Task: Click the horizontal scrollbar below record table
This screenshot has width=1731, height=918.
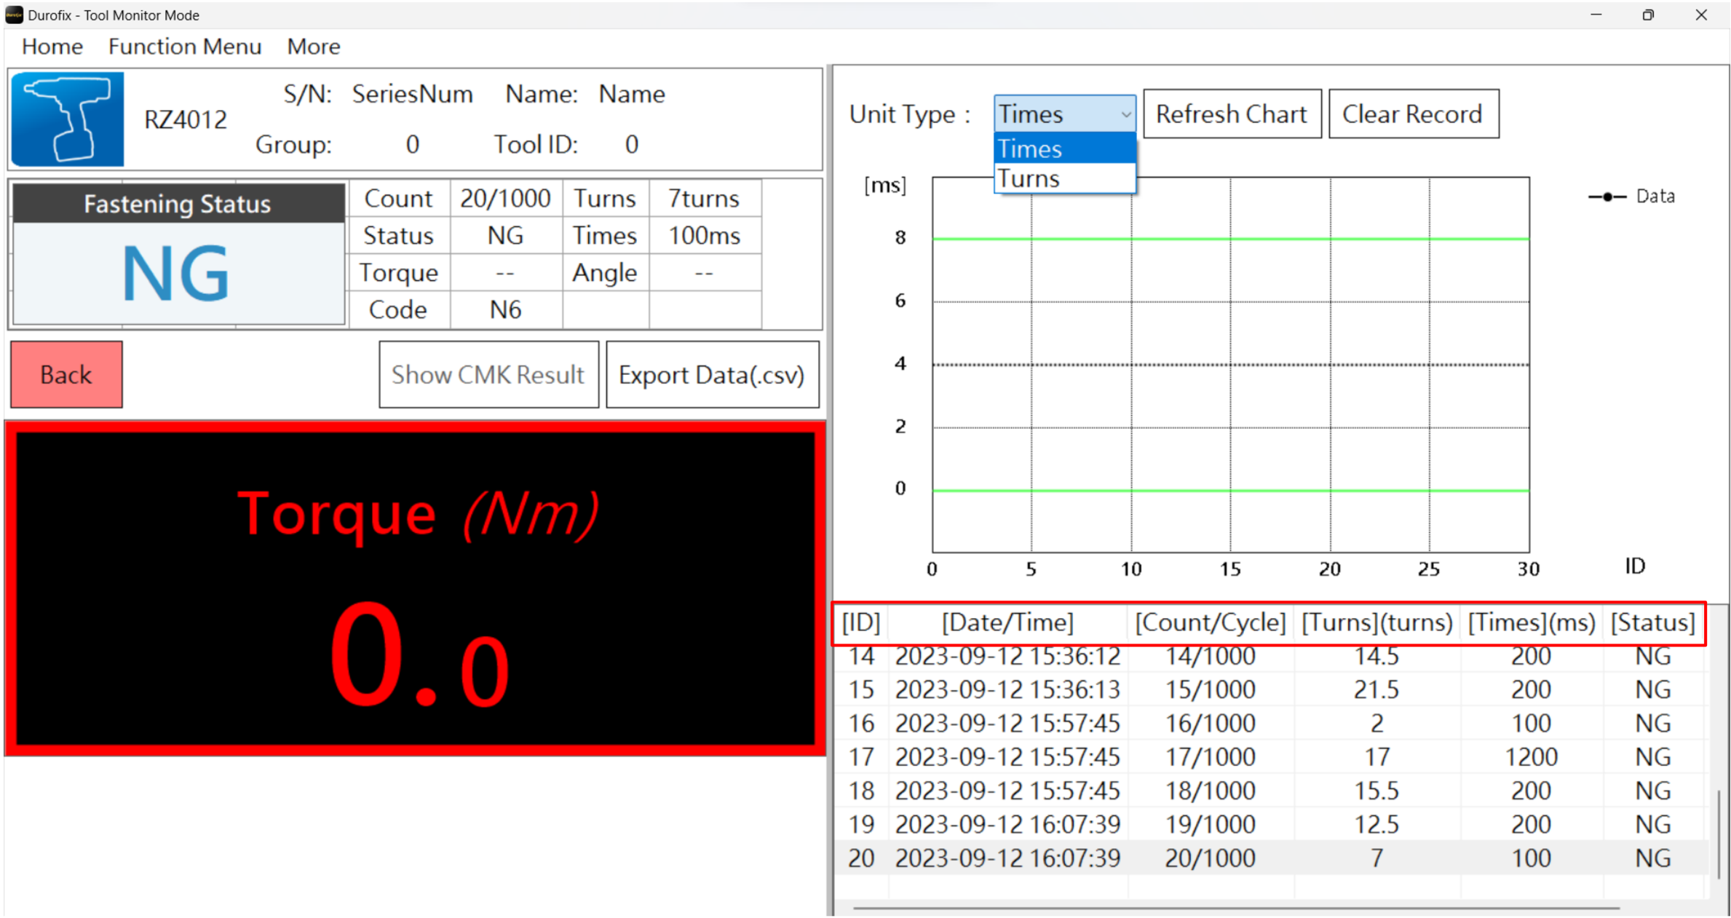Action: (x=1235, y=908)
